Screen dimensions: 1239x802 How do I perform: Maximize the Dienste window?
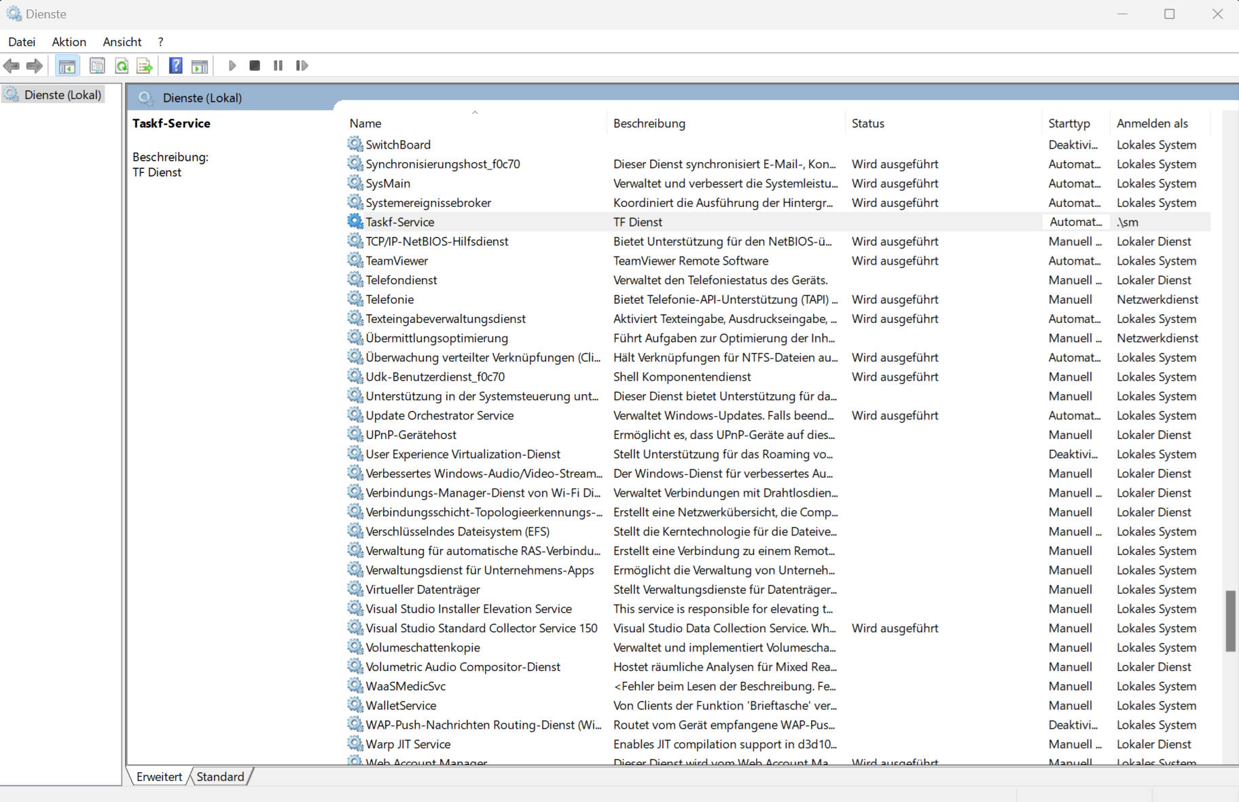point(1170,14)
